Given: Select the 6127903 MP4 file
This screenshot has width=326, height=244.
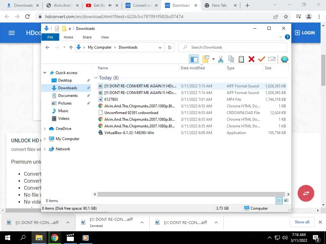Looking at the screenshot, I should pyautogui.click(x=192, y=99).
